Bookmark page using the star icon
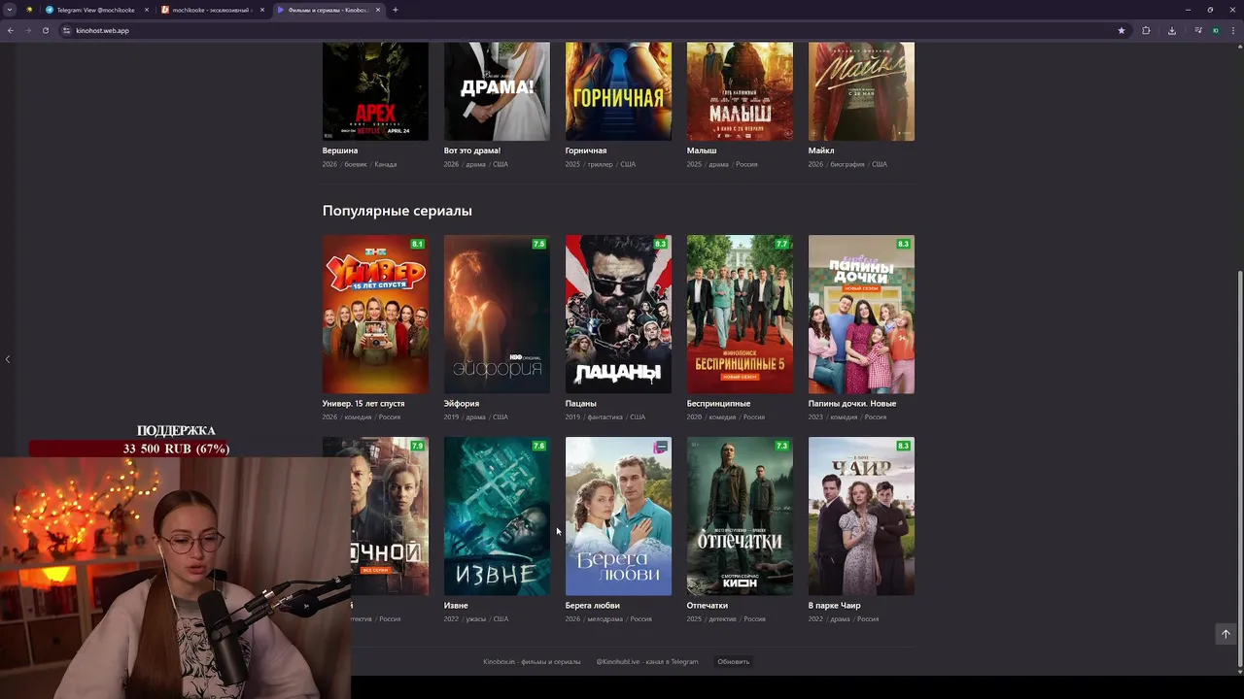Screen dimensions: 1244x699 (1122, 30)
